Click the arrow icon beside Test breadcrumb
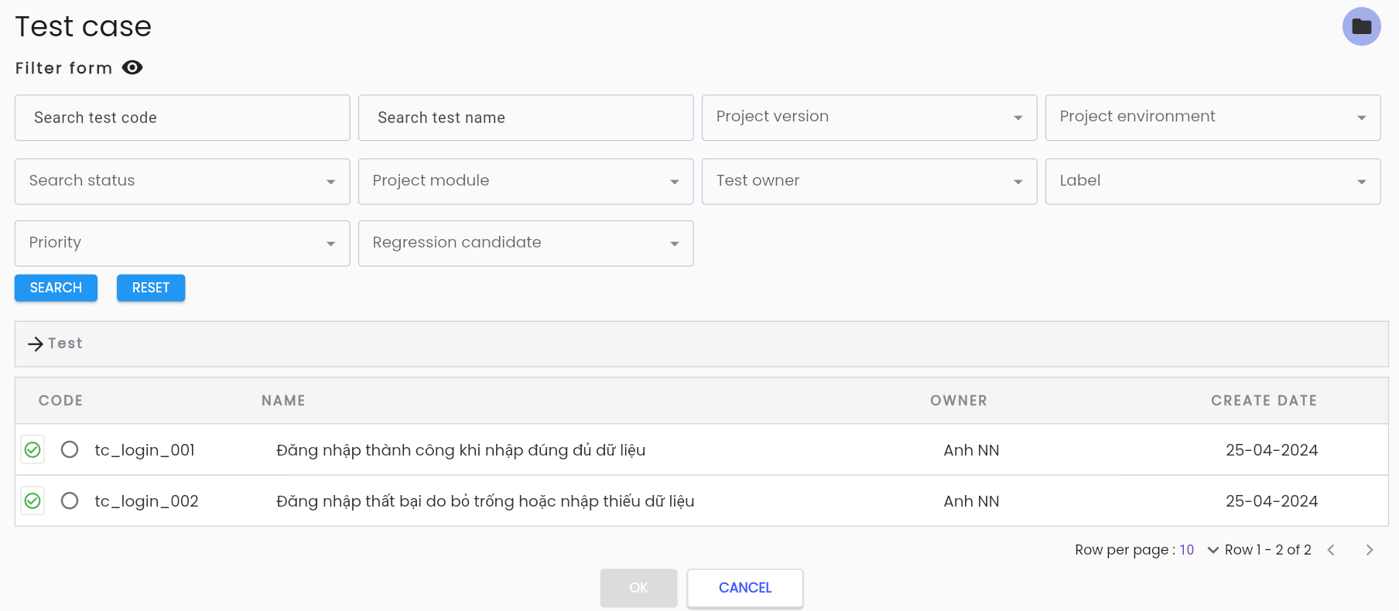 [36, 344]
